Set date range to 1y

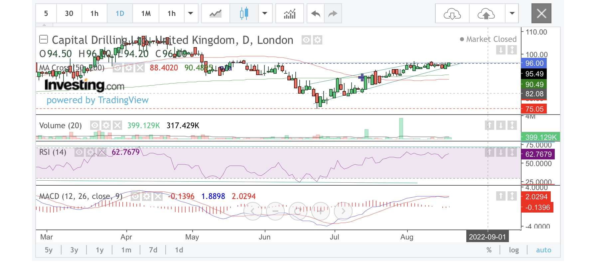pos(100,250)
